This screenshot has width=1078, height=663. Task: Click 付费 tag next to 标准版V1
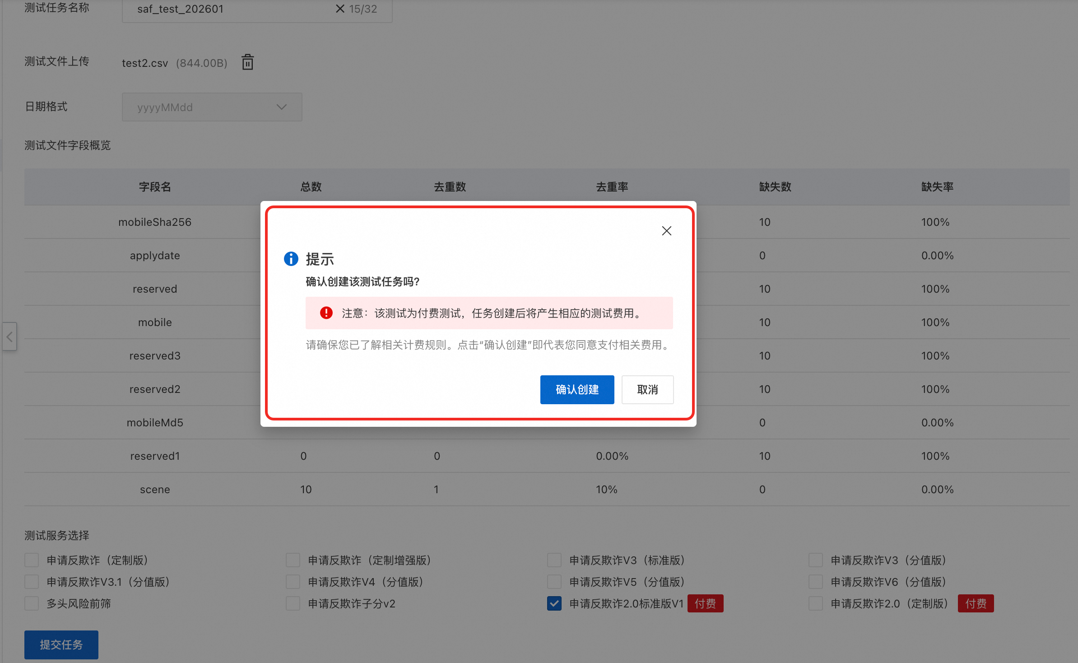[705, 603]
